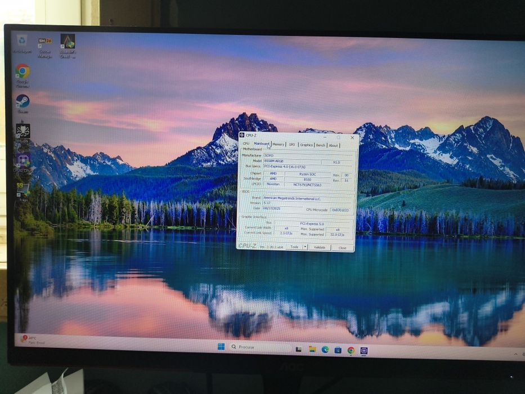Select the Graphics tab in CPU-Z

point(306,145)
